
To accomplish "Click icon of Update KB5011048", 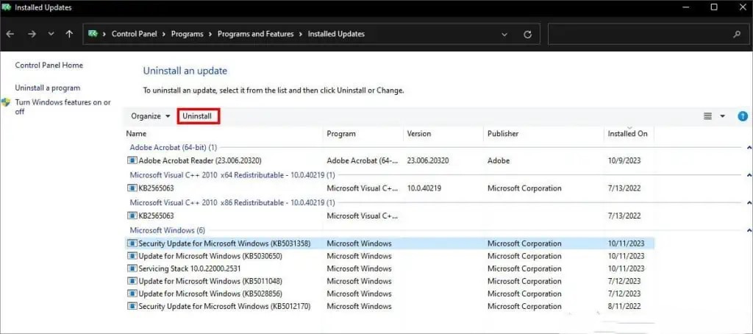I will 132,281.
